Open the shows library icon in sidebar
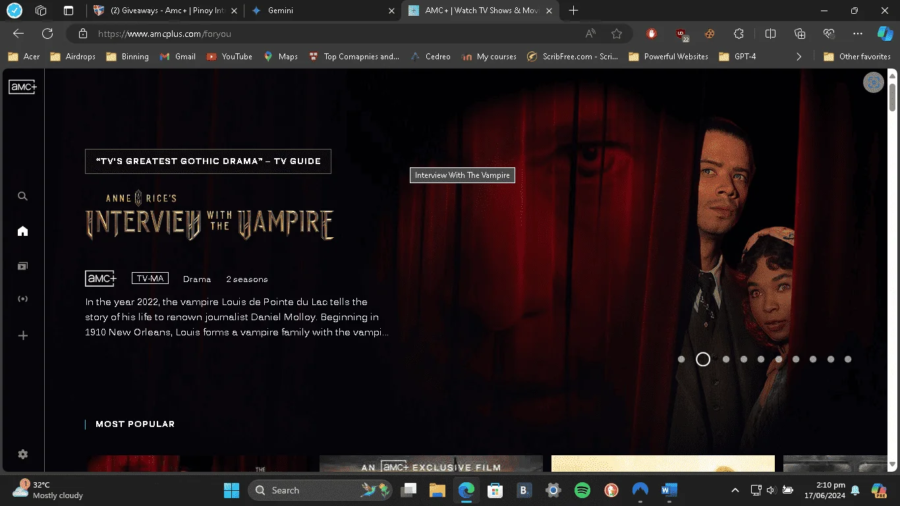The width and height of the screenshot is (900, 506). point(22,266)
